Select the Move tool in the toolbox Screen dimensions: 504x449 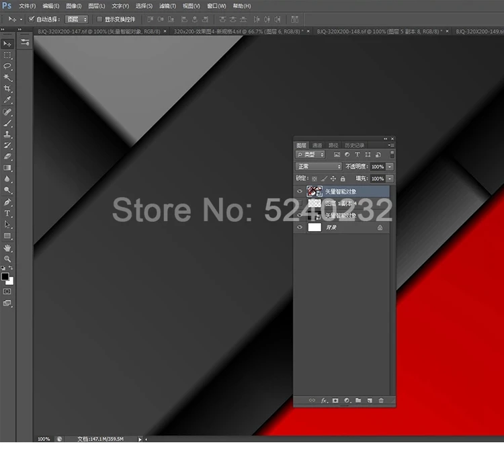7,44
